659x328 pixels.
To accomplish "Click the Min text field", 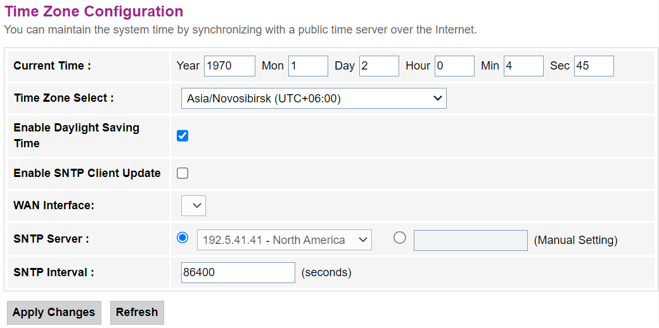I will 523,66.
